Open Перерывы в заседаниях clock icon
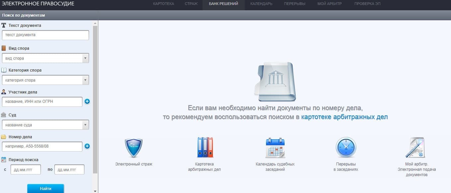Image resolution: width=451 pixels, height=193 pixels. (x=346, y=147)
